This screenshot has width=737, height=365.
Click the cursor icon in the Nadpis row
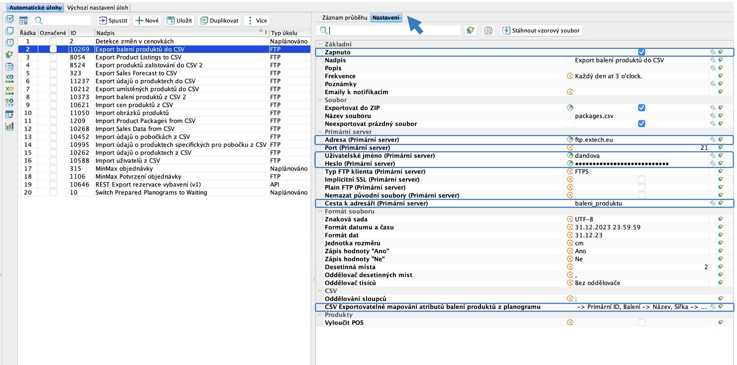[x=721, y=60]
